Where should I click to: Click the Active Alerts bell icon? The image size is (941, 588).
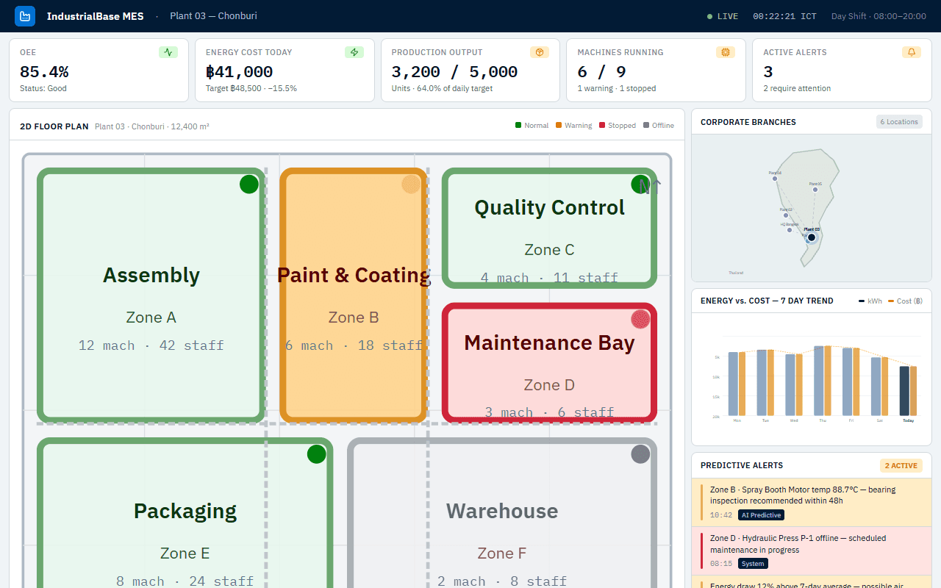pyautogui.click(x=912, y=52)
